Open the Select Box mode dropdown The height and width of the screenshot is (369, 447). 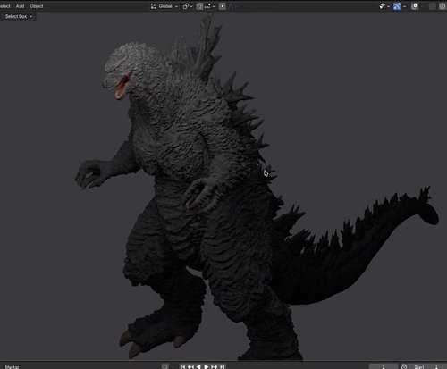coord(18,17)
